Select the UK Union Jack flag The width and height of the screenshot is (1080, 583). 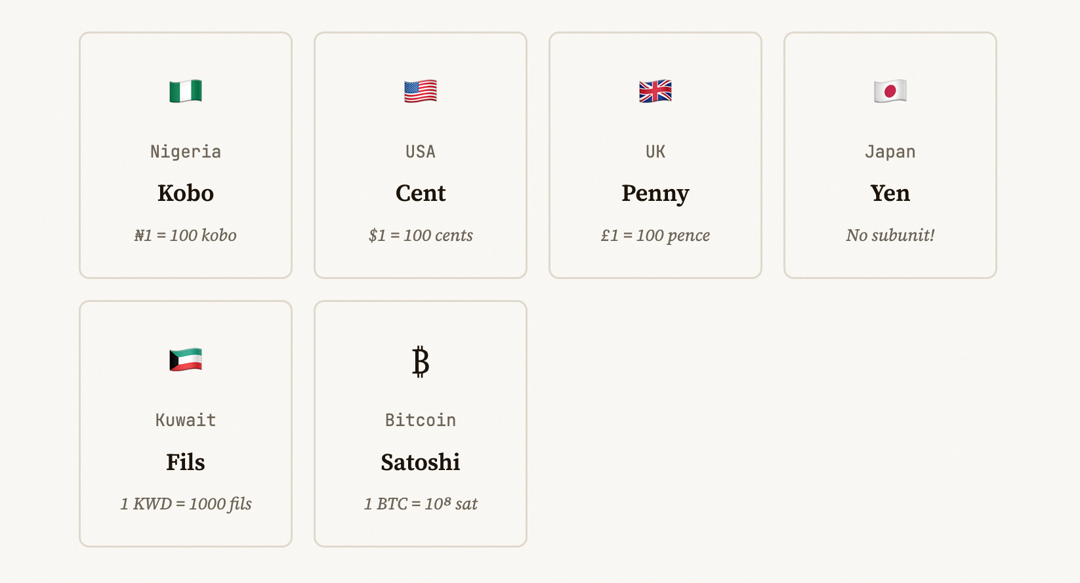click(655, 91)
